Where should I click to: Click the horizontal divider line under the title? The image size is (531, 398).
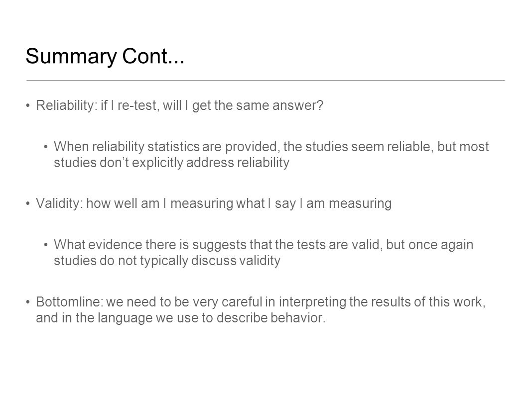265,81
